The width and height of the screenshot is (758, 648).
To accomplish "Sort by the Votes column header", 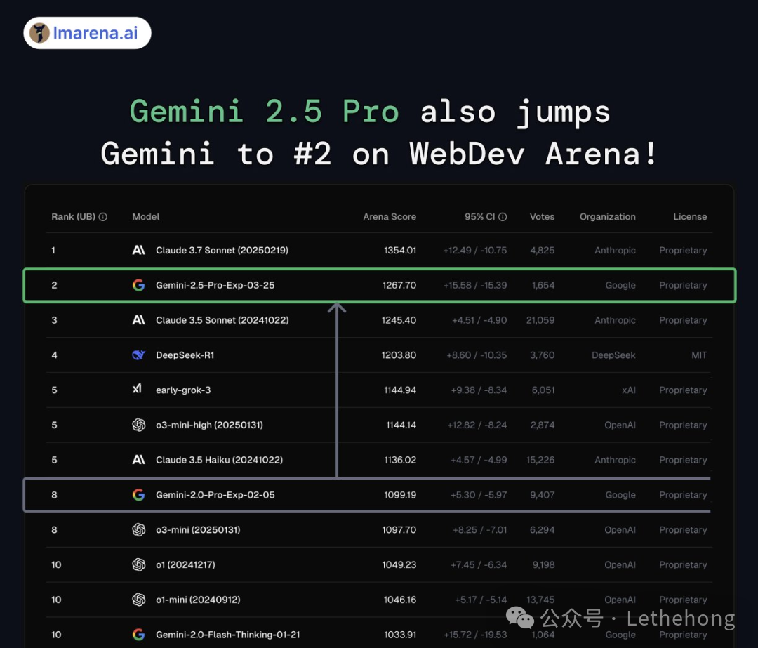I will pyautogui.click(x=542, y=217).
